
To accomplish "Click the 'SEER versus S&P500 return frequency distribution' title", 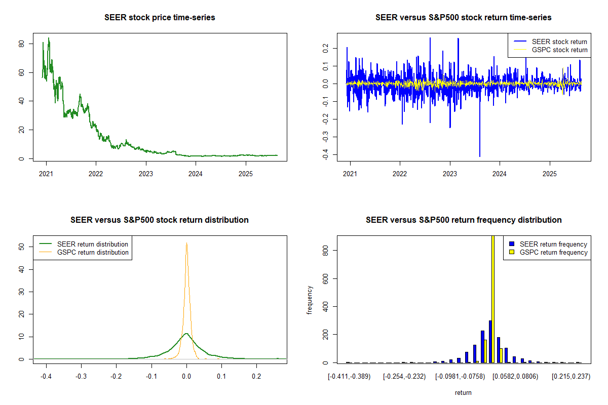I will [463, 220].
